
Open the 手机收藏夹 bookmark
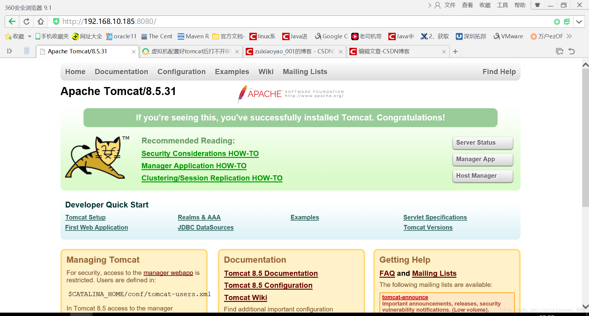tap(52, 36)
